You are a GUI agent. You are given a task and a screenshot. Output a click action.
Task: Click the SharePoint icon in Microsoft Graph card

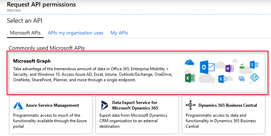(223, 79)
